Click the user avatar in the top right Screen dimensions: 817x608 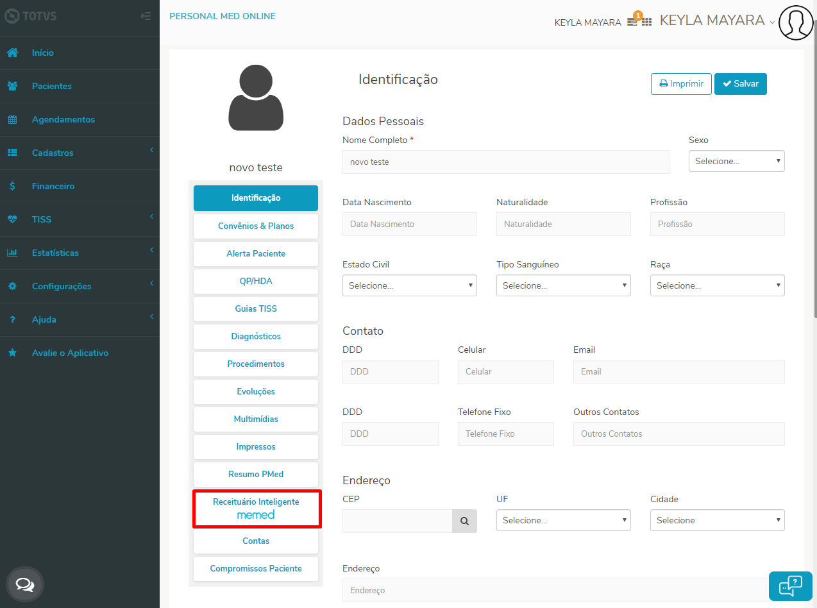[796, 22]
